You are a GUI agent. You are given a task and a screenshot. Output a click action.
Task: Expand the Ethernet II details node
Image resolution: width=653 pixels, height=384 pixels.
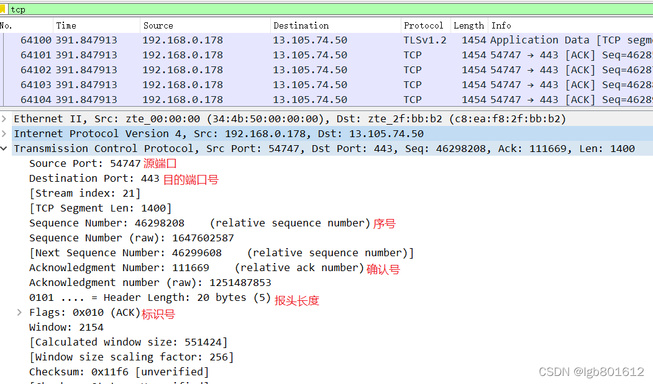(4, 119)
